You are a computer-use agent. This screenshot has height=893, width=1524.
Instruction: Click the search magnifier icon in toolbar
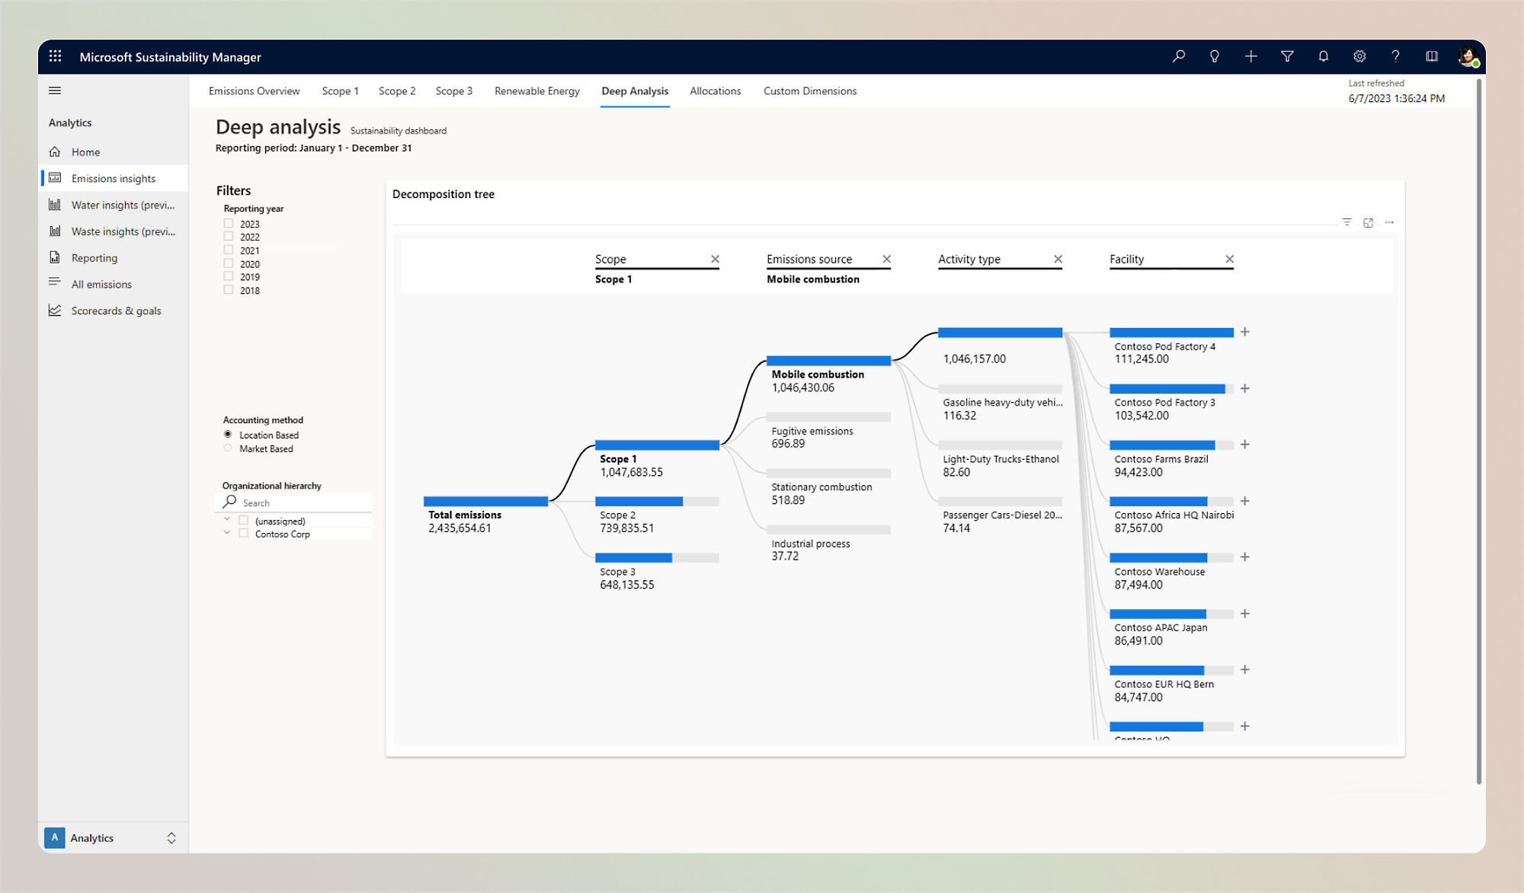1180,56
